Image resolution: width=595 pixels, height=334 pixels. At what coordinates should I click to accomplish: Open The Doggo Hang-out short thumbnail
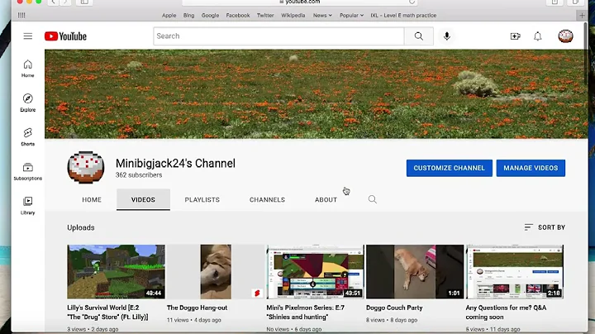pyautogui.click(x=216, y=272)
